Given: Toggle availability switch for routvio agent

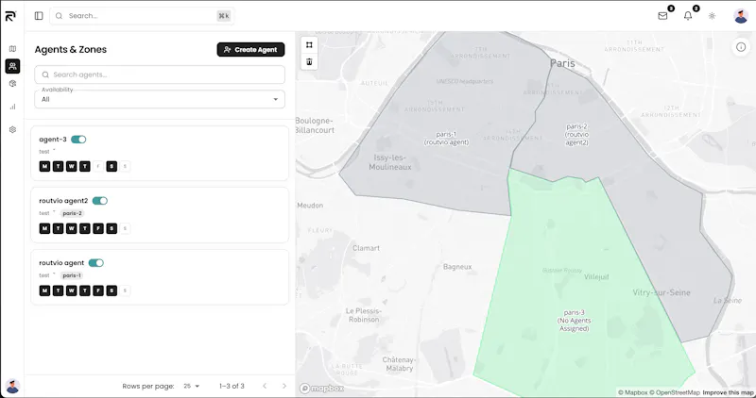Looking at the screenshot, I should point(96,263).
